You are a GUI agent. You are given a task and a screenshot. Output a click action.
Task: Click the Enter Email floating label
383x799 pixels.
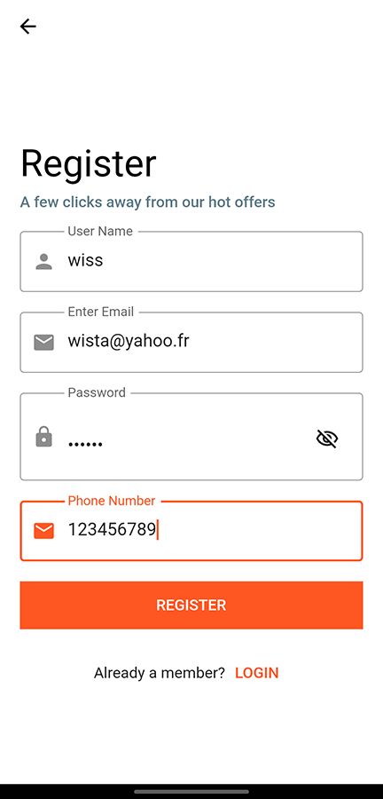(101, 312)
